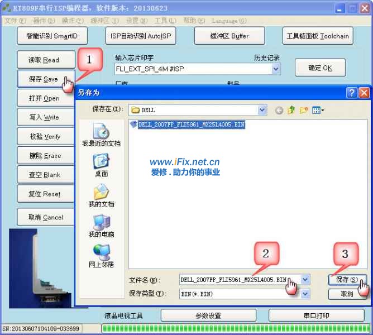
Task: Expand the 保存在 DELL folder dropdown
Action: coord(262,110)
